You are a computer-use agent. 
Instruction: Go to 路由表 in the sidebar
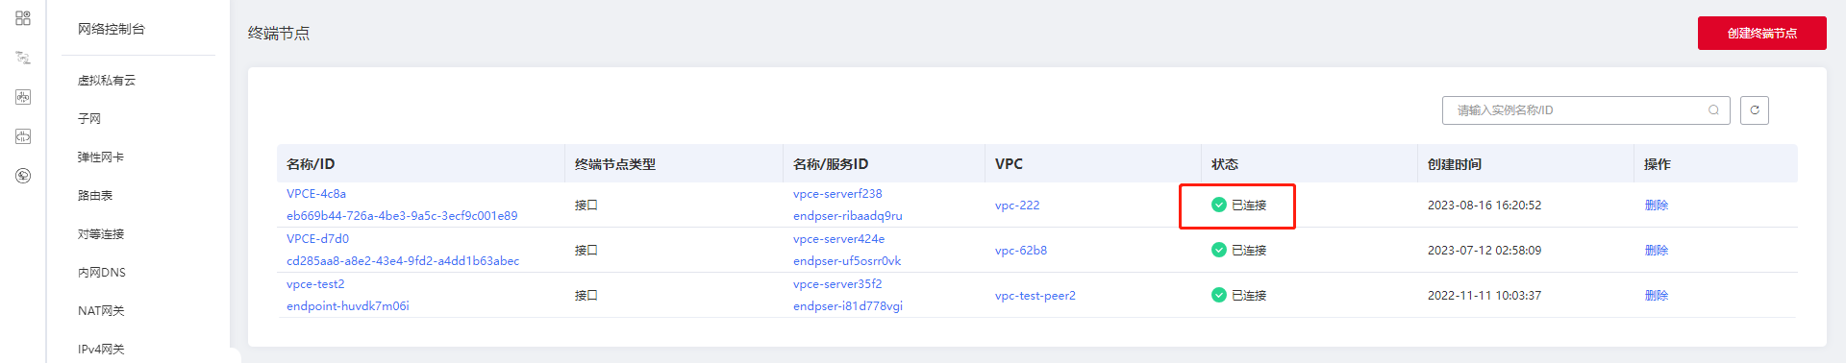(95, 196)
